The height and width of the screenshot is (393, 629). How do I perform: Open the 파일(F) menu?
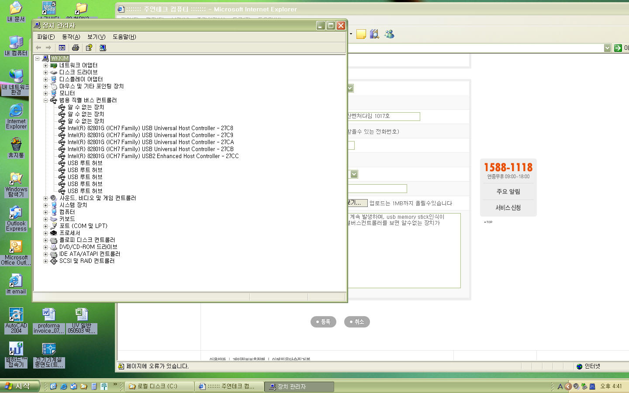click(x=46, y=37)
